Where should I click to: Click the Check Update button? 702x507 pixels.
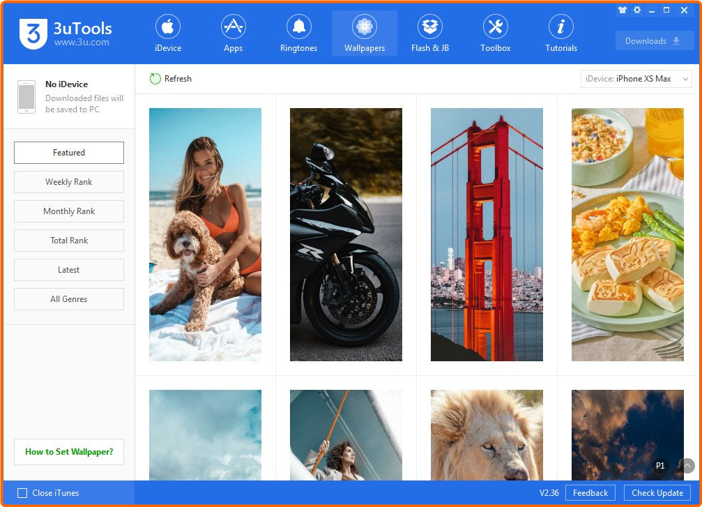[x=657, y=493]
